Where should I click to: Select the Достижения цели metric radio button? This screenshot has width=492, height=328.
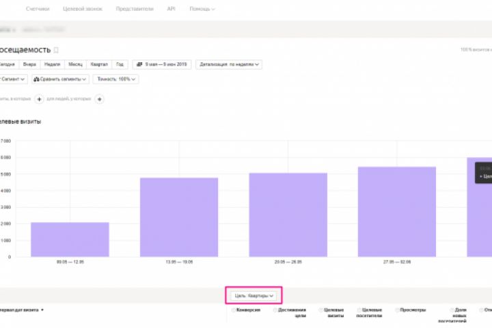(275, 310)
